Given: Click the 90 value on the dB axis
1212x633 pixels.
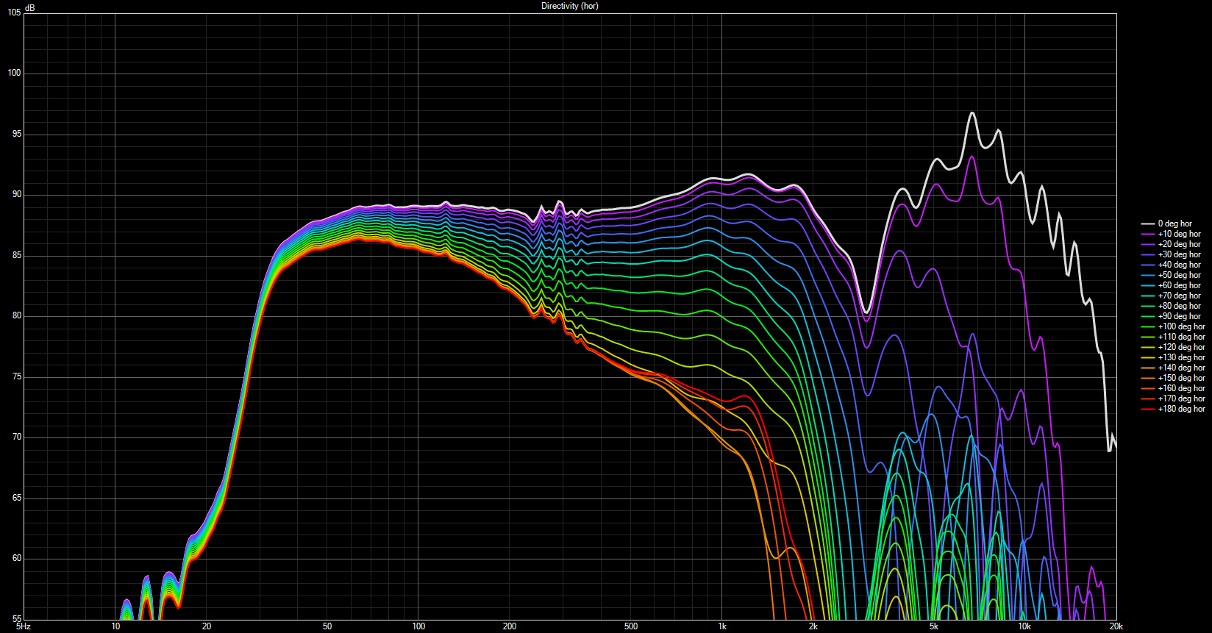Looking at the screenshot, I should (x=16, y=195).
